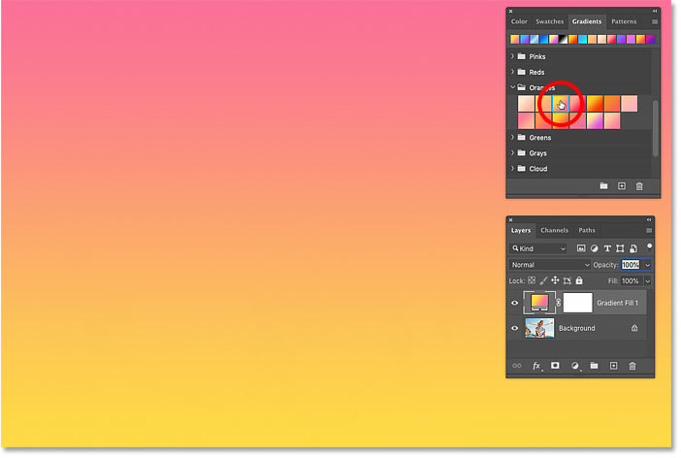Expand the Grays gradient folder

(512, 153)
